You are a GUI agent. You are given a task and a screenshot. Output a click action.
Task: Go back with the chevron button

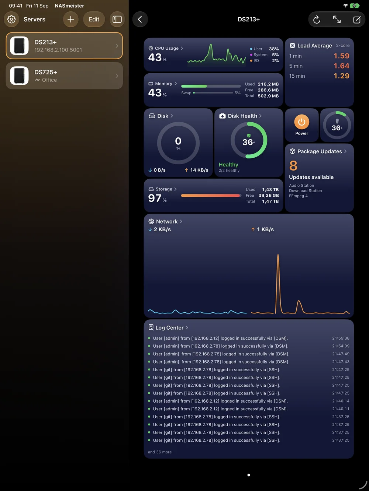coord(140,19)
